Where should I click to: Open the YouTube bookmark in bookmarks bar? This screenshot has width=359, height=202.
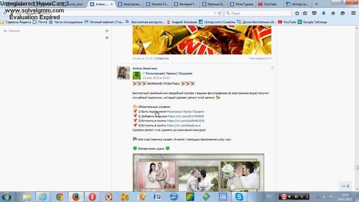287,22
